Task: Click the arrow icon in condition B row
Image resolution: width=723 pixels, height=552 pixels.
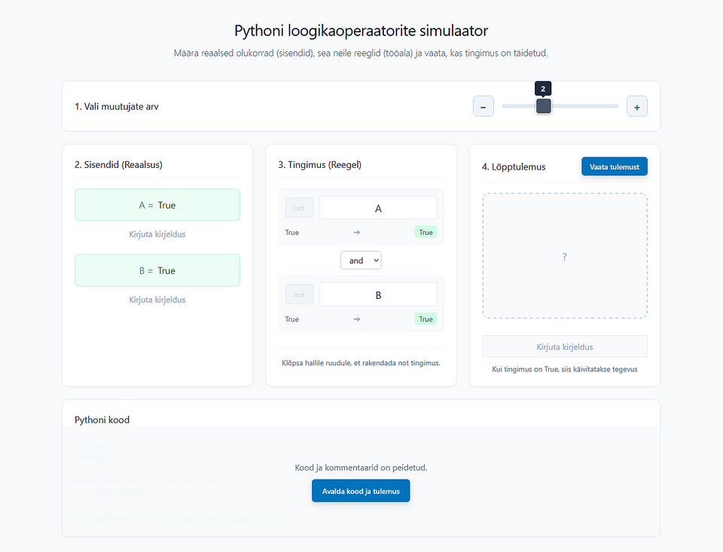Action: click(x=357, y=319)
